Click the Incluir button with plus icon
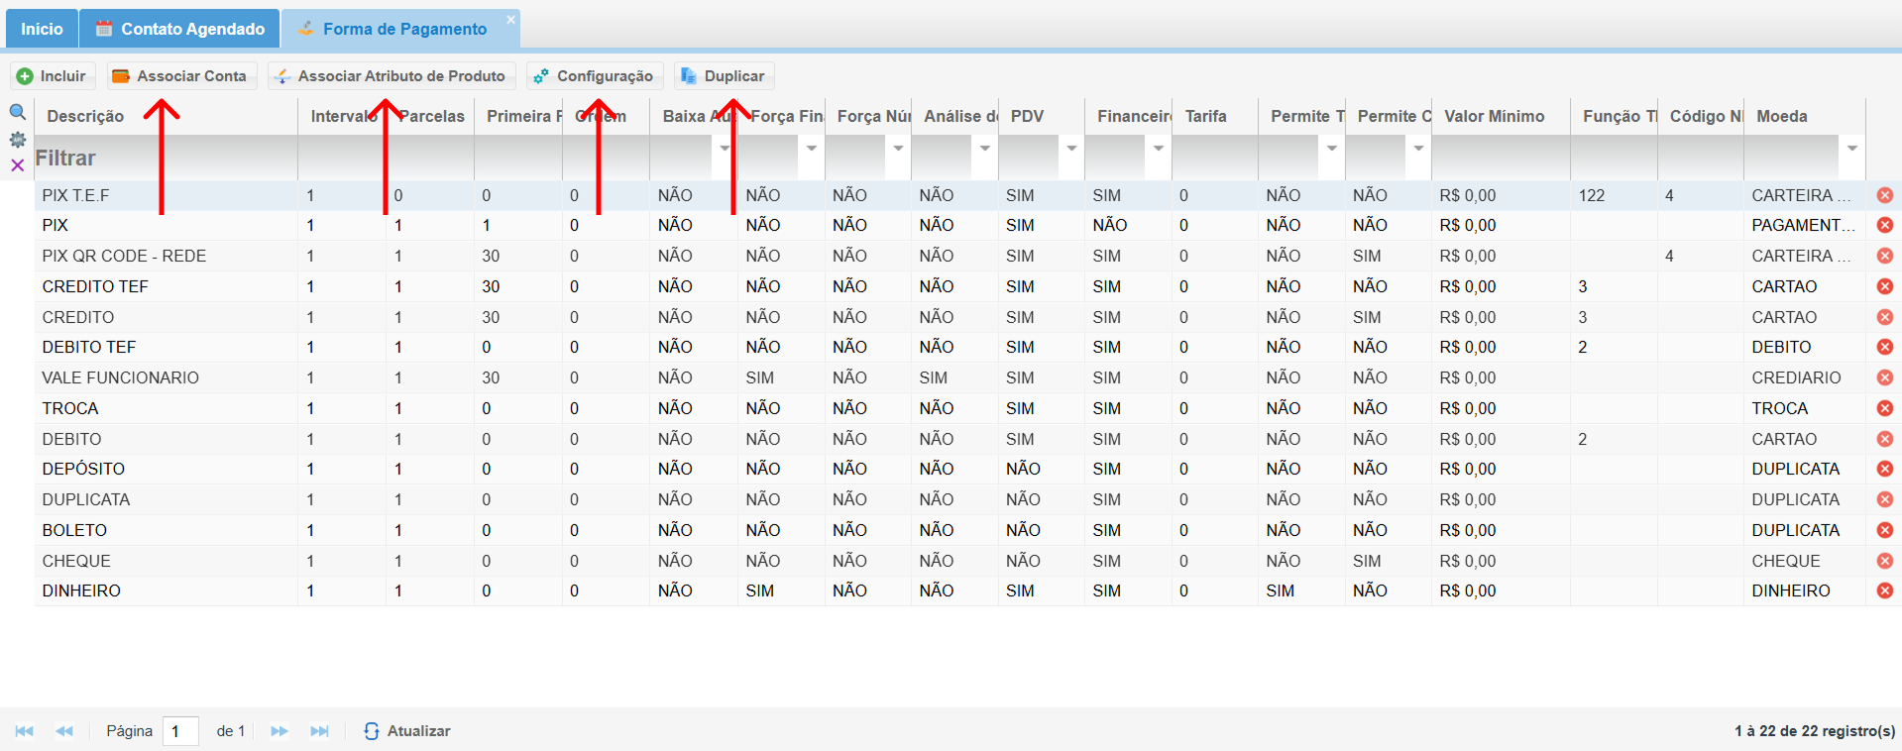The width and height of the screenshot is (1902, 751). pos(52,76)
